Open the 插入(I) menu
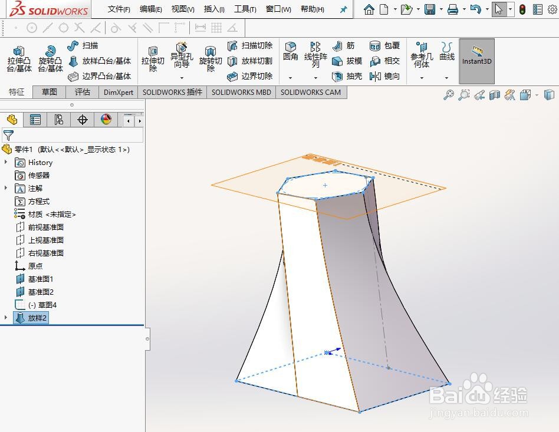The image size is (559, 432). [214, 9]
